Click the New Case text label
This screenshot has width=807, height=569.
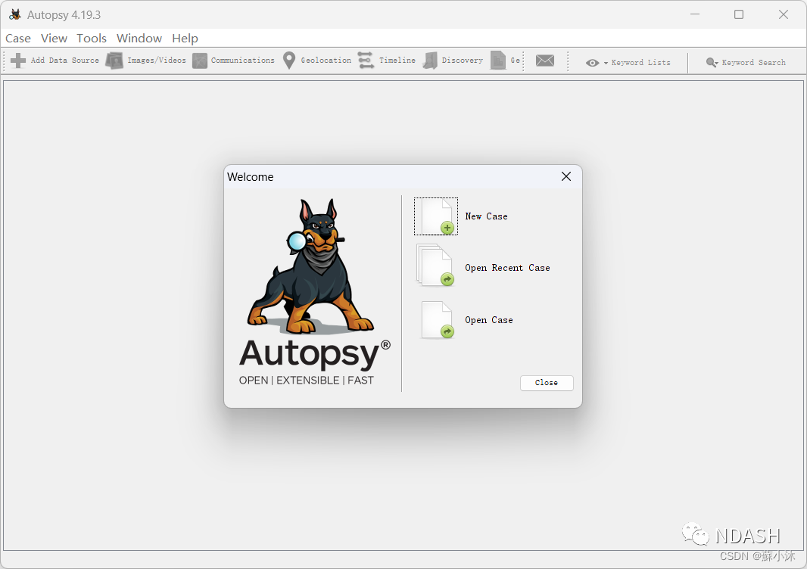[x=486, y=216]
